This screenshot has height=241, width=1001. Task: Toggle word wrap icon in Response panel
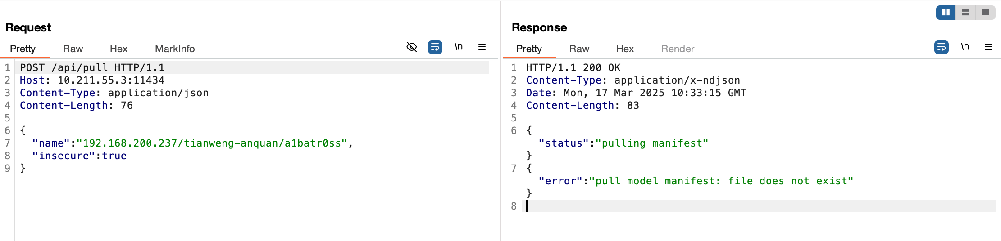pyautogui.click(x=941, y=47)
